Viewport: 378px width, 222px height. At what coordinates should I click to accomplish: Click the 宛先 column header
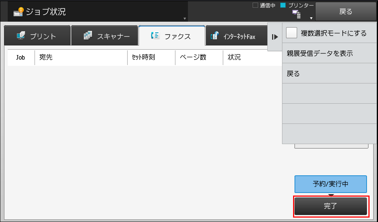coord(81,57)
